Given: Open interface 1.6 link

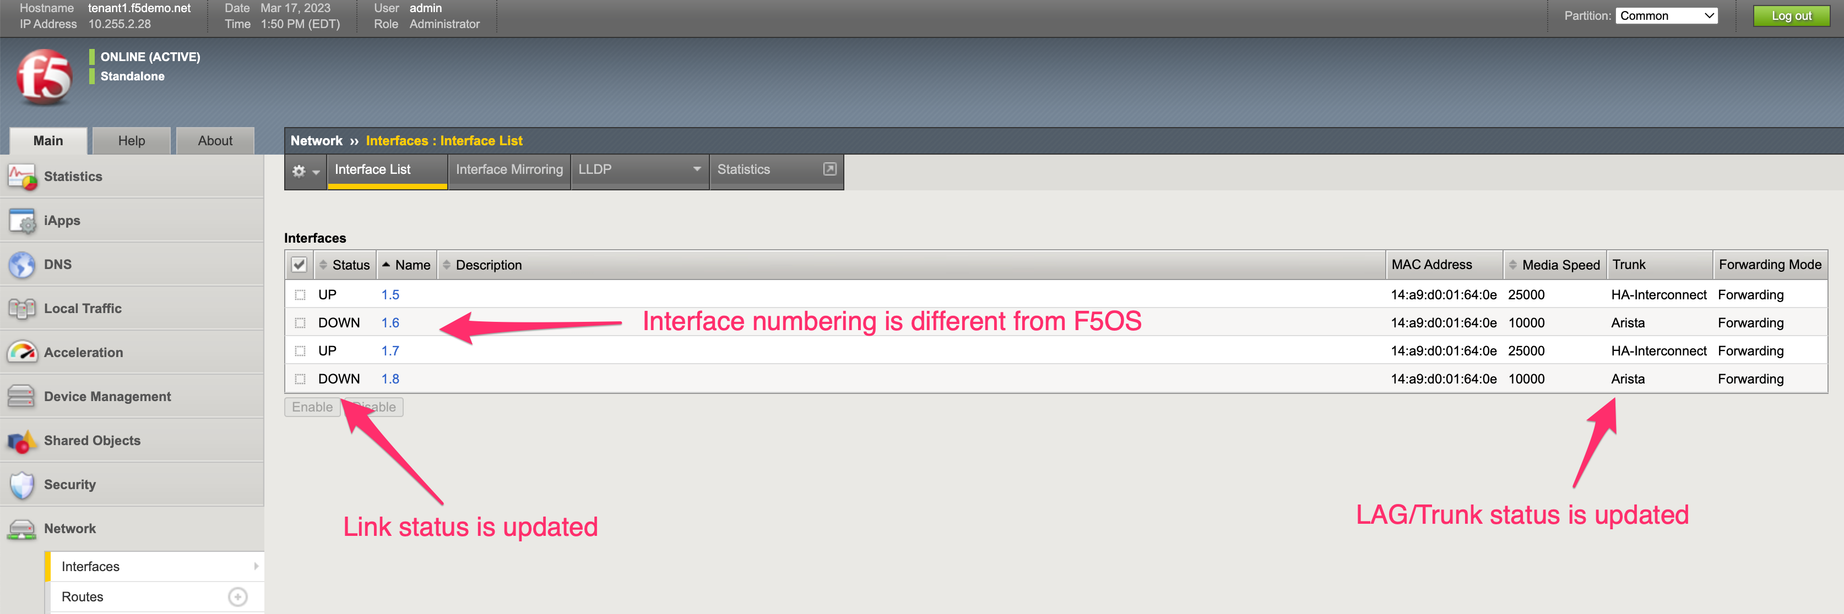Looking at the screenshot, I should (x=390, y=323).
